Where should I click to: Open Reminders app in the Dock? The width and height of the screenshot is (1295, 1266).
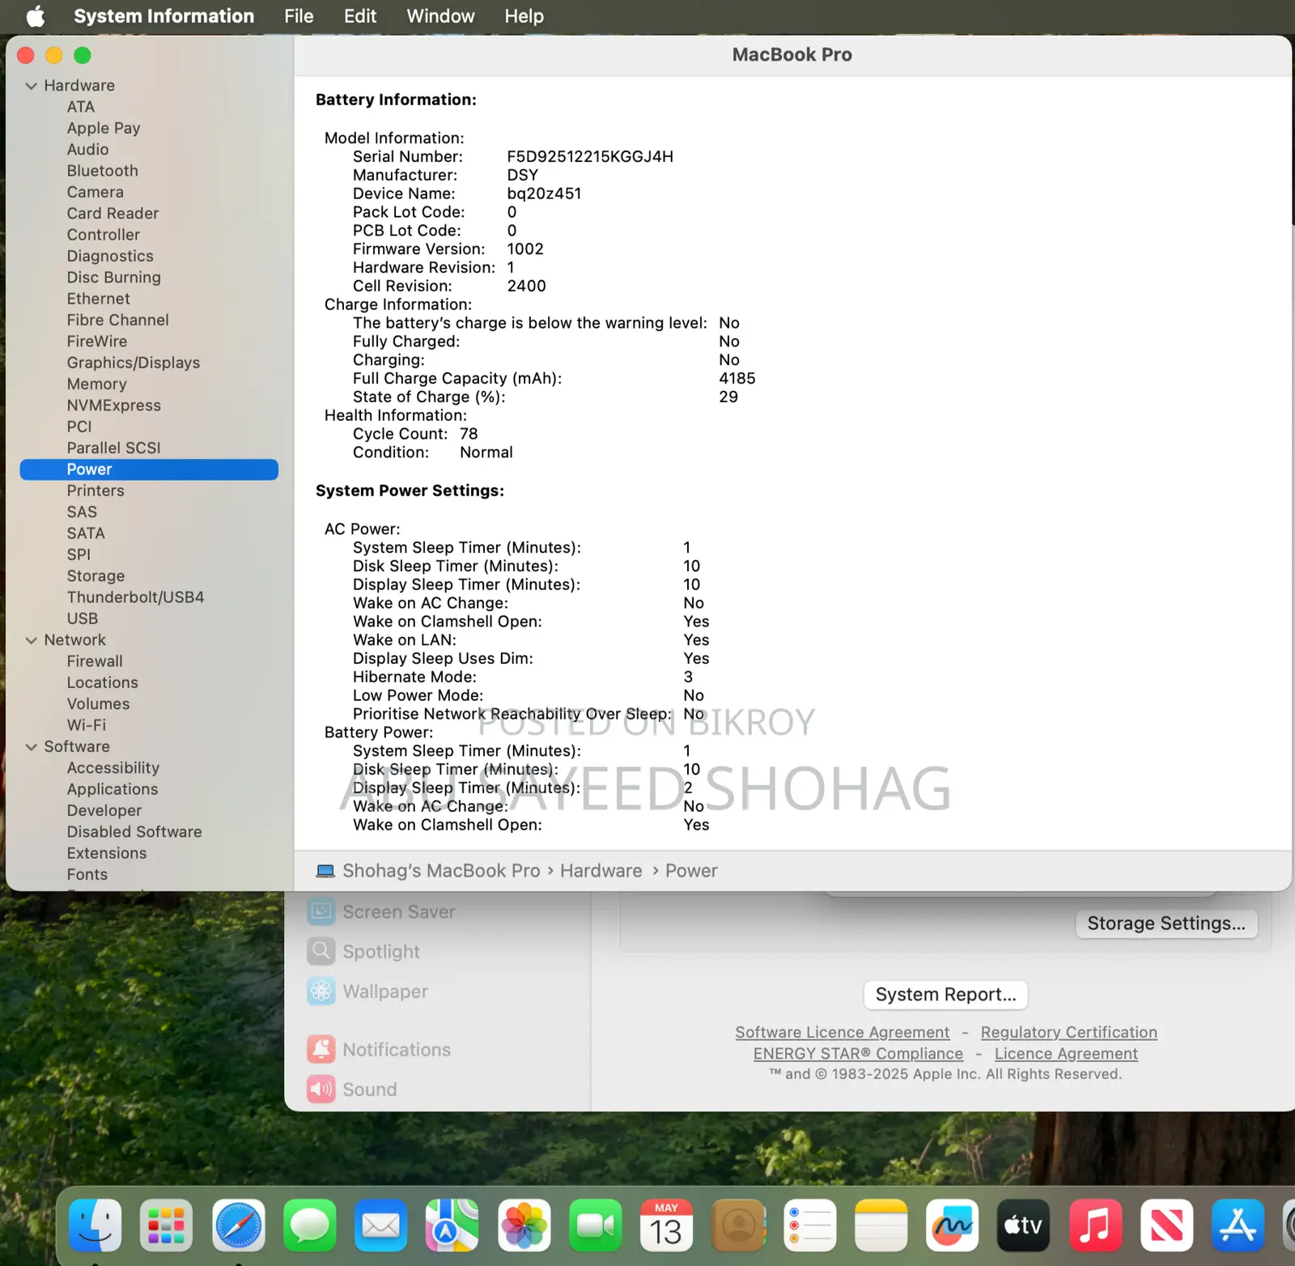click(x=809, y=1226)
